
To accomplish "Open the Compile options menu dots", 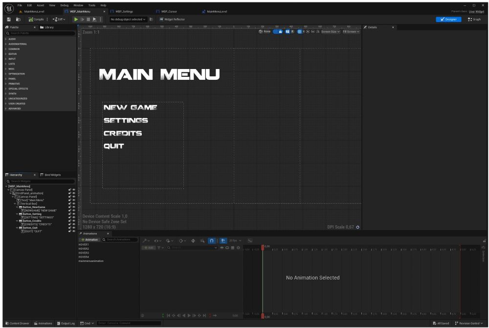I will (47, 20).
